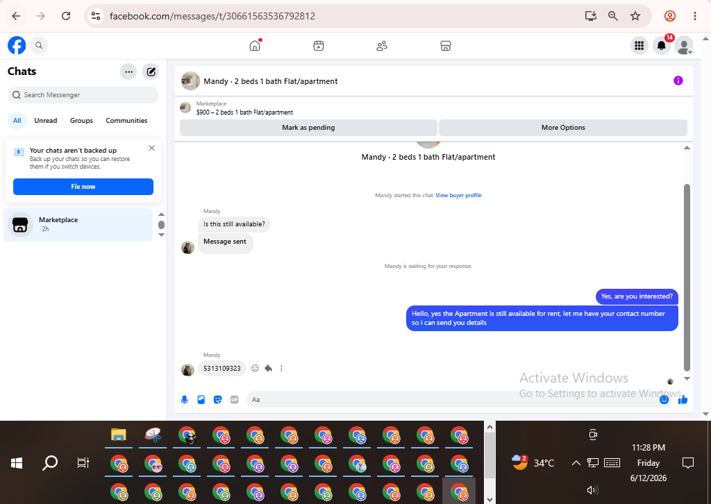Show hidden system tray icons chevron
Screen dimensions: 711x504
pyautogui.click(x=576, y=463)
